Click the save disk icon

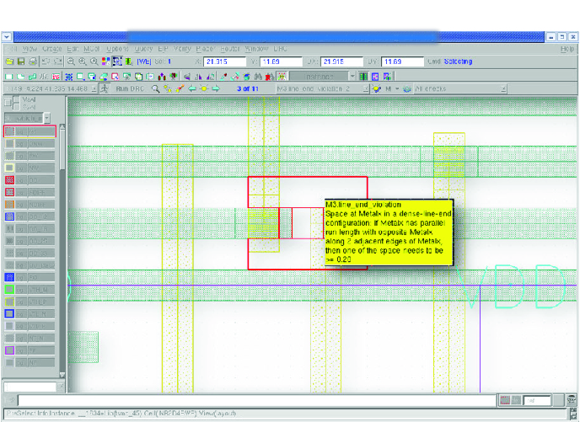click(x=21, y=61)
